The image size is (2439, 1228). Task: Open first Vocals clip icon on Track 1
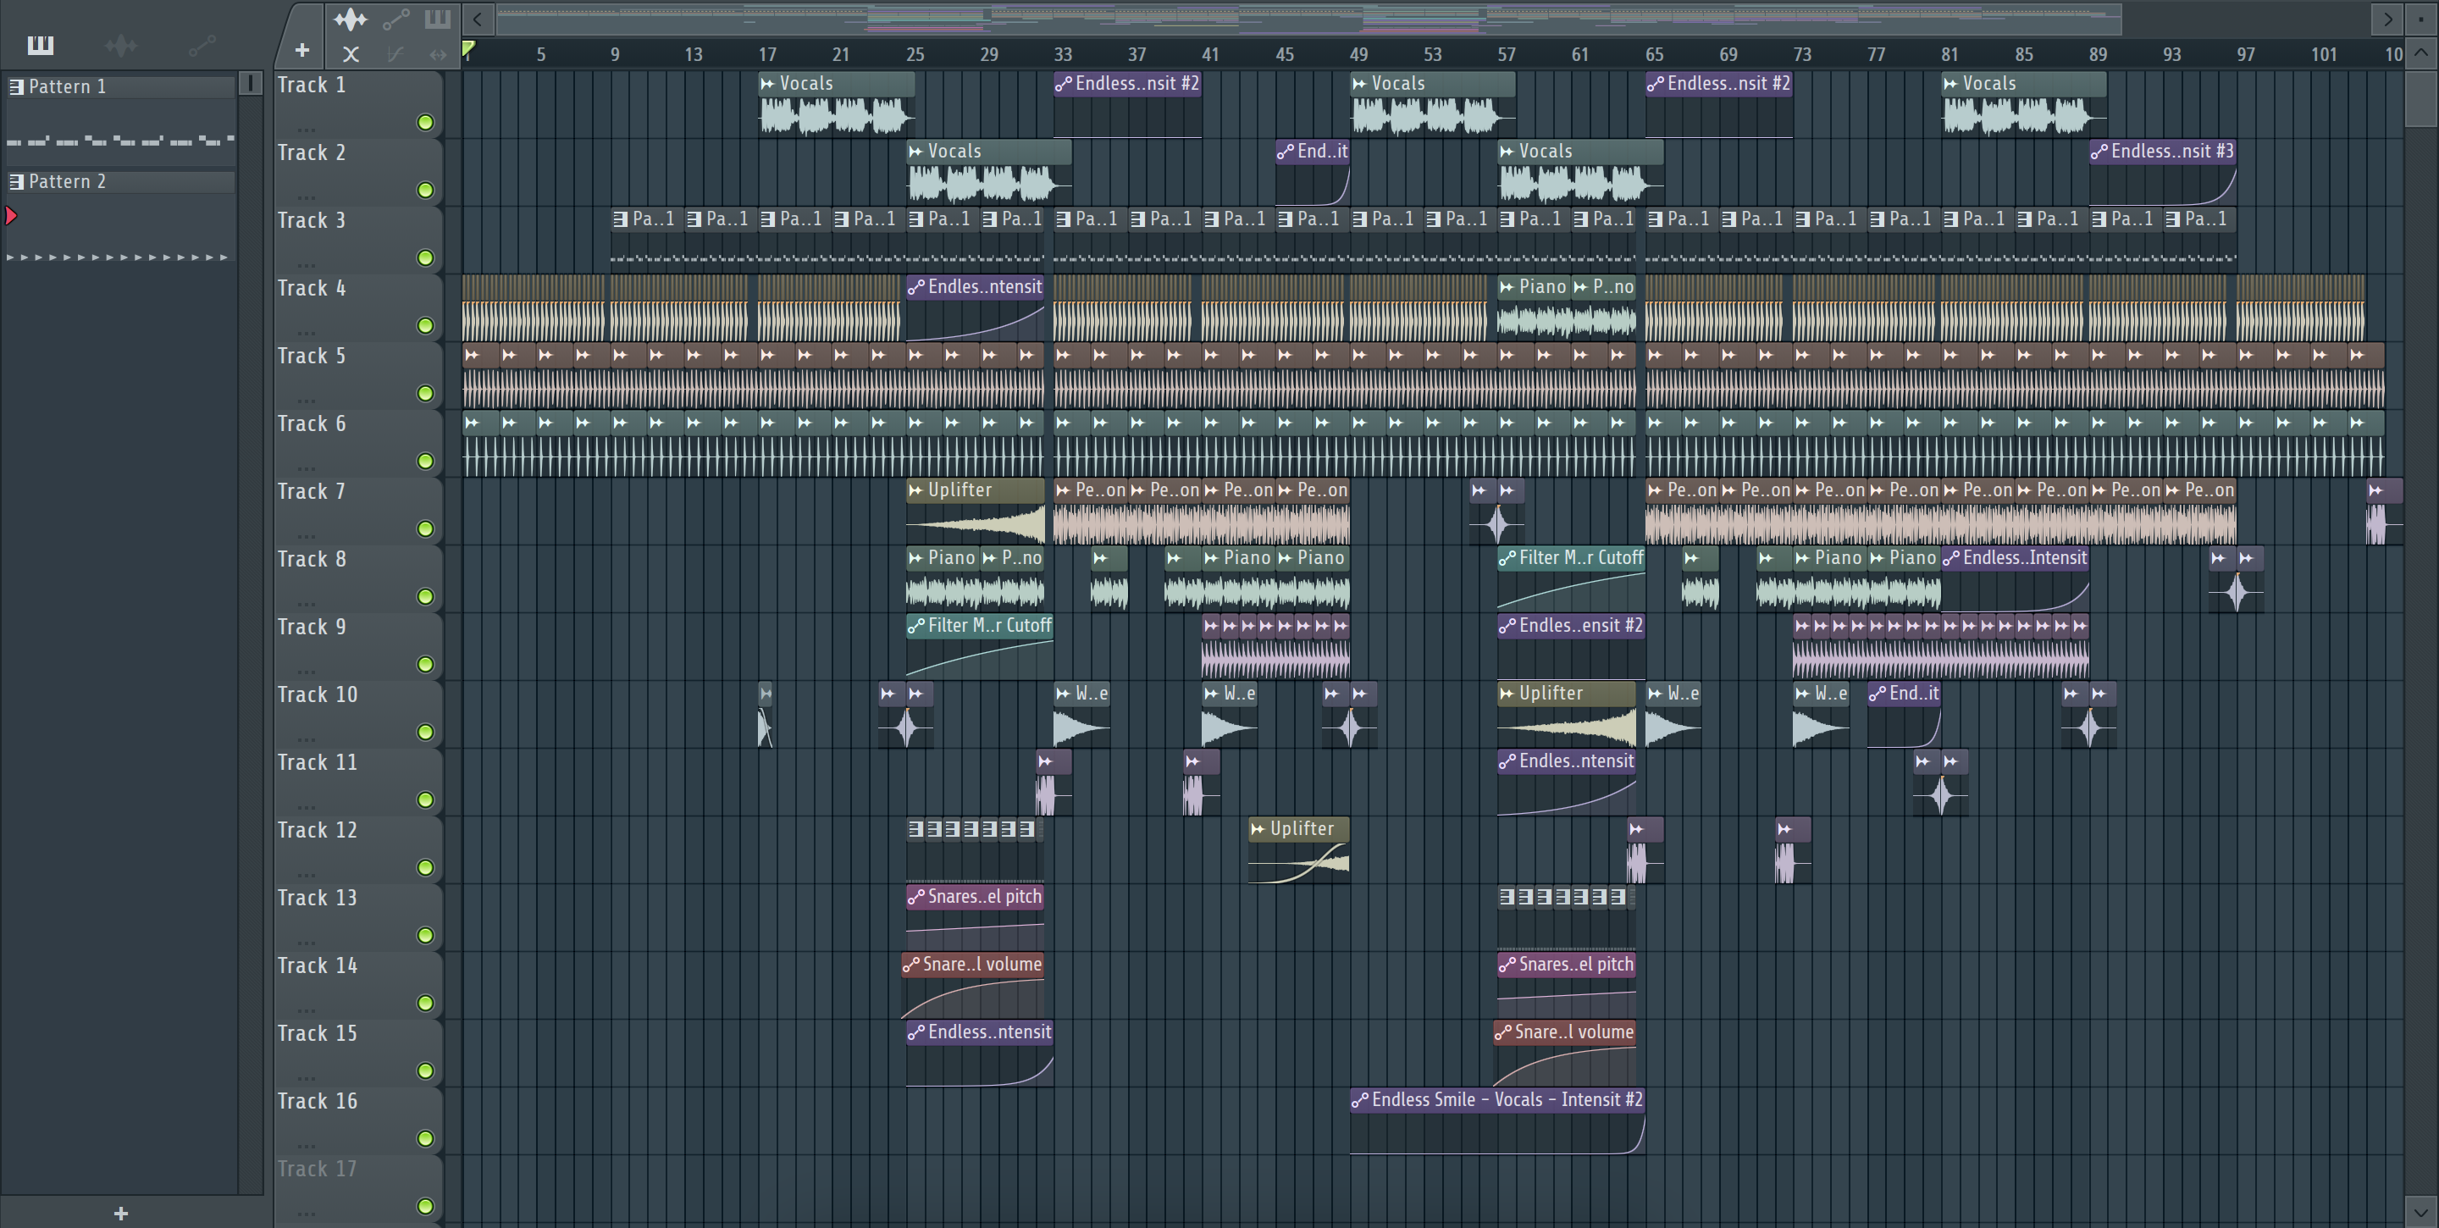point(768,84)
